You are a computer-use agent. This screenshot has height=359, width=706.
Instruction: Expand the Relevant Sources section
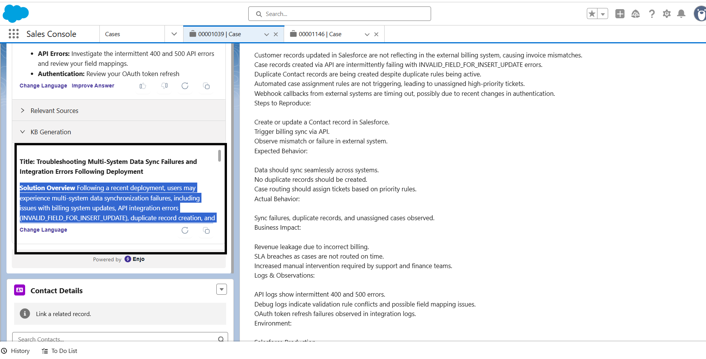119,110
